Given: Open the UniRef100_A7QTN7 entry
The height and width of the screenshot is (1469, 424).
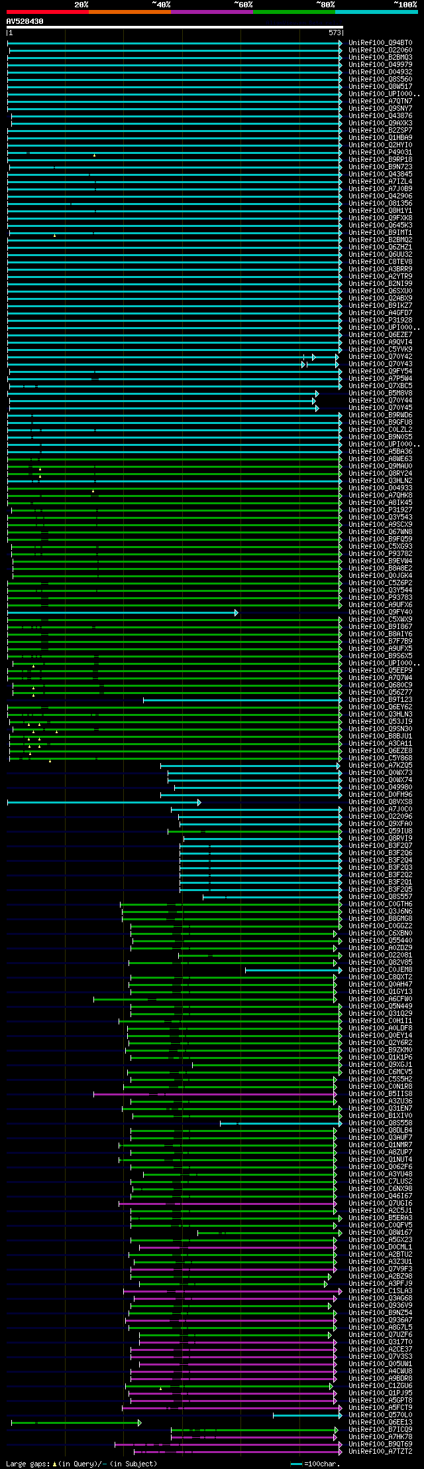Looking at the screenshot, I should 380,101.
